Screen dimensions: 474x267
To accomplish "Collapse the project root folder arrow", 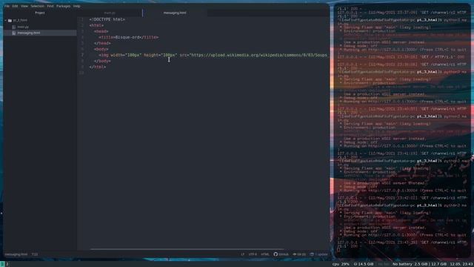I will 6,21.
